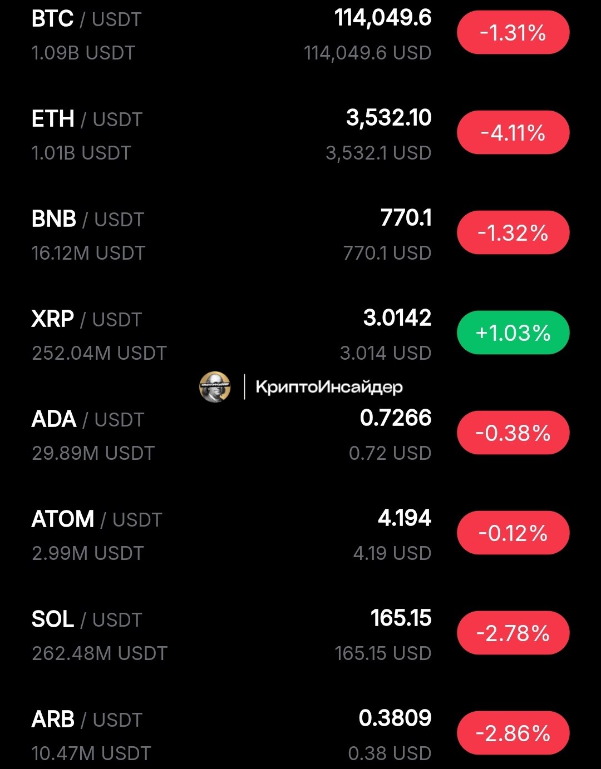Tap the -2.86% ARB change badge
Viewport: 601px width, 769px height.
513,733
